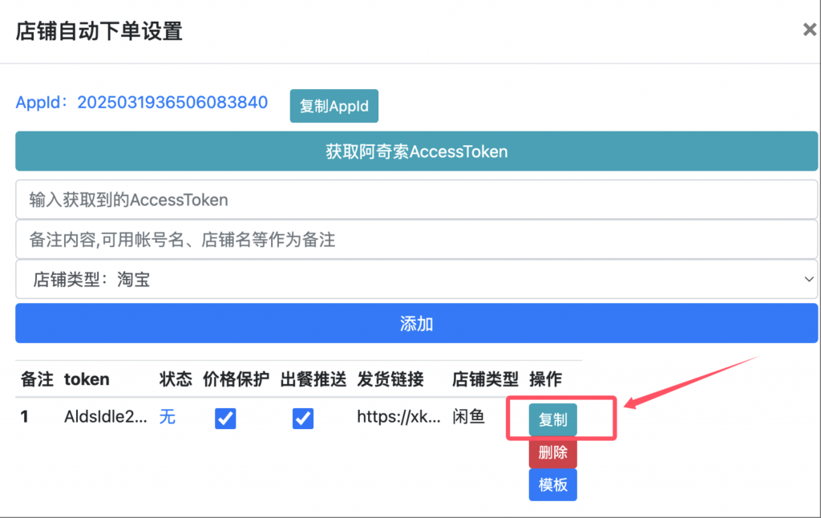The height and width of the screenshot is (518, 821).
Task: Click the 价格保护 column header
Action: coord(236,379)
